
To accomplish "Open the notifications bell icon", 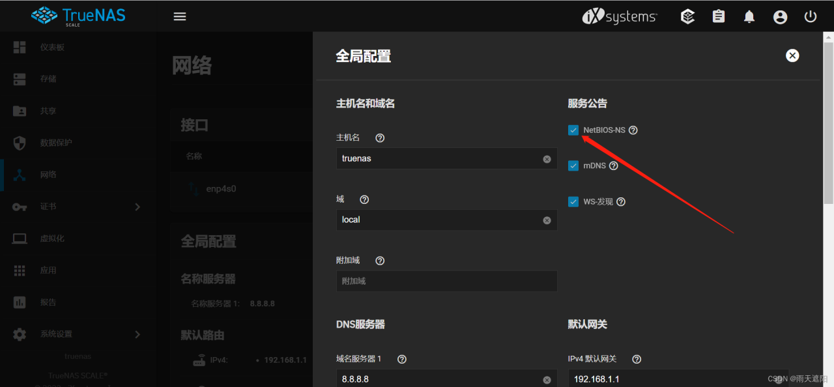I will [749, 16].
